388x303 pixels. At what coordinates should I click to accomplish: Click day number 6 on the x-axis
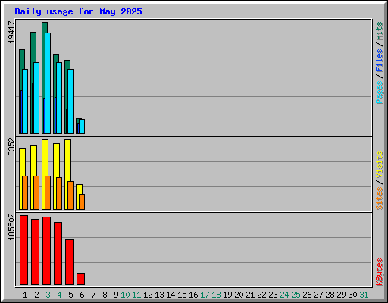coord(82,295)
